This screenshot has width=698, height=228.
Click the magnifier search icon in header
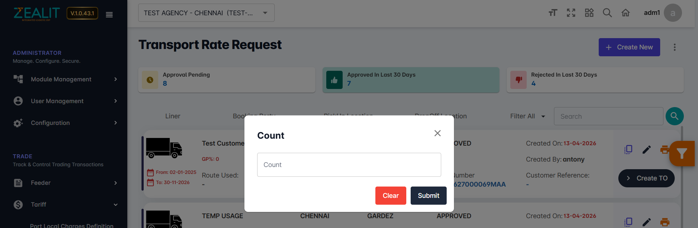click(607, 13)
